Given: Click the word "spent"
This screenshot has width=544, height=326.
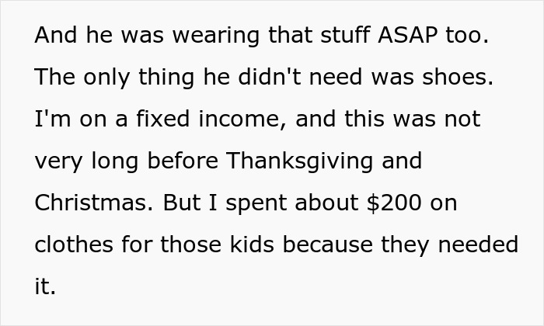Looking at the screenshot, I should [256, 203].
